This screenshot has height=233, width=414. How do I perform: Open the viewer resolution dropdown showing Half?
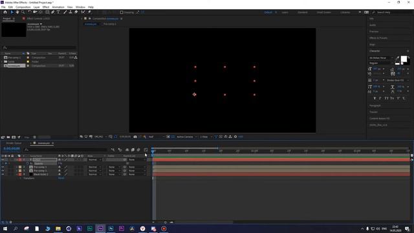156,137
